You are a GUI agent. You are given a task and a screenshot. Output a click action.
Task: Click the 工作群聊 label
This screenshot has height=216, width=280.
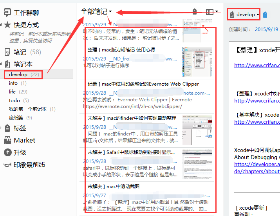click(x=26, y=13)
